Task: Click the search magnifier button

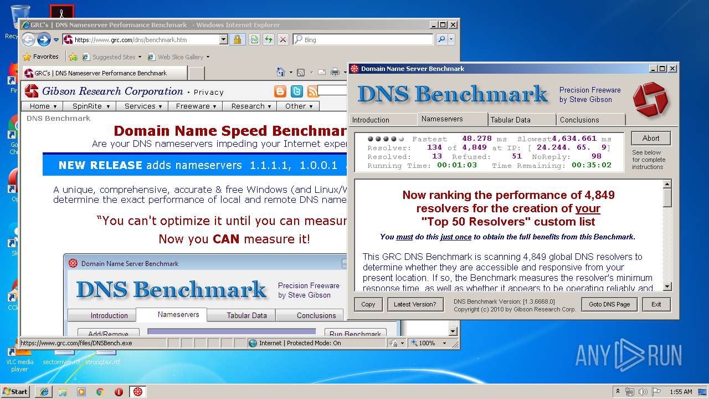Action: [x=441, y=39]
